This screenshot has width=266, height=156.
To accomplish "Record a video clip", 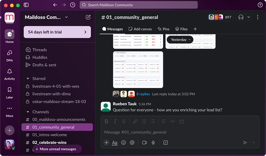I will 144,143.
